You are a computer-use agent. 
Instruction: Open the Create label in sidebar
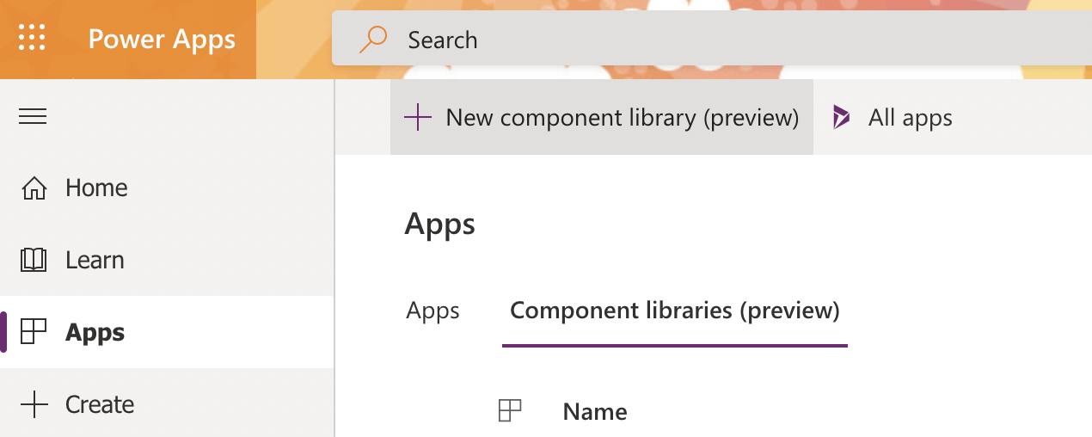pyautogui.click(x=100, y=404)
